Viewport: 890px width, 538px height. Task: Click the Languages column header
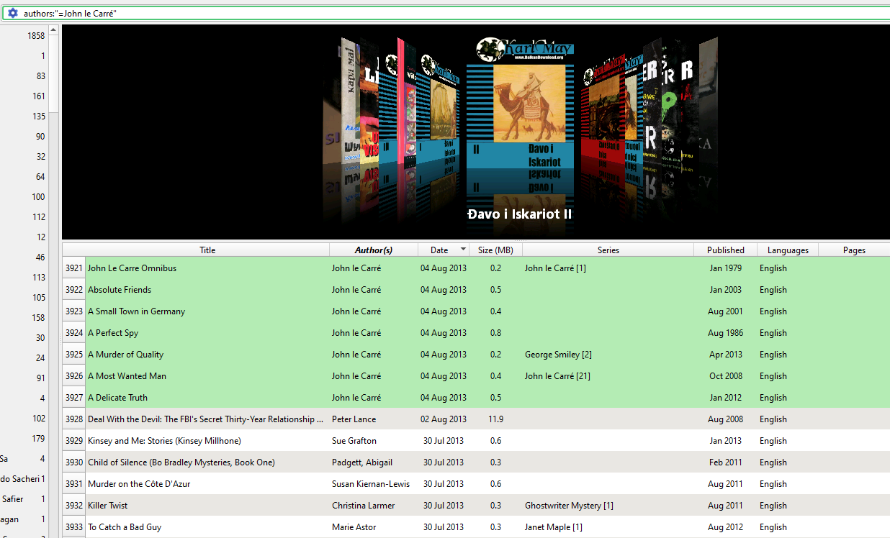click(788, 250)
